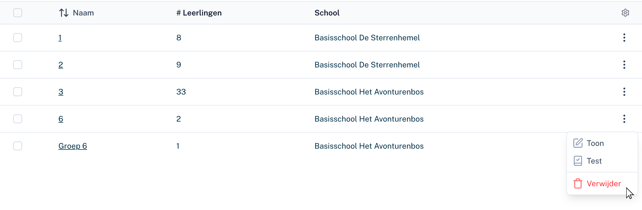Image resolution: width=642 pixels, height=210 pixels.
Task: Click the School column header
Action: pyautogui.click(x=327, y=13)
